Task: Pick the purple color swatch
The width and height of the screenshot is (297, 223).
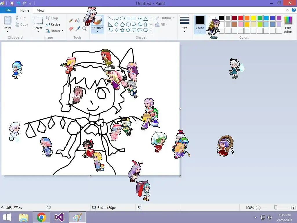Action: [x=279, y=18]
